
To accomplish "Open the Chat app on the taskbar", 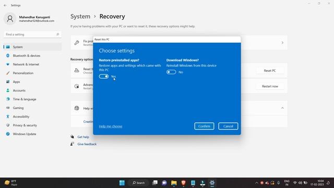I will click(164, 183).
